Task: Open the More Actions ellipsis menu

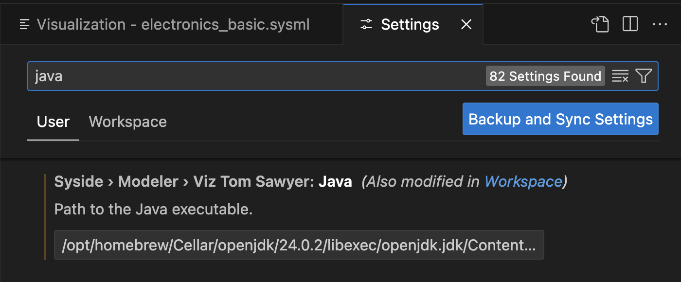Action: (x=660, y=24)
